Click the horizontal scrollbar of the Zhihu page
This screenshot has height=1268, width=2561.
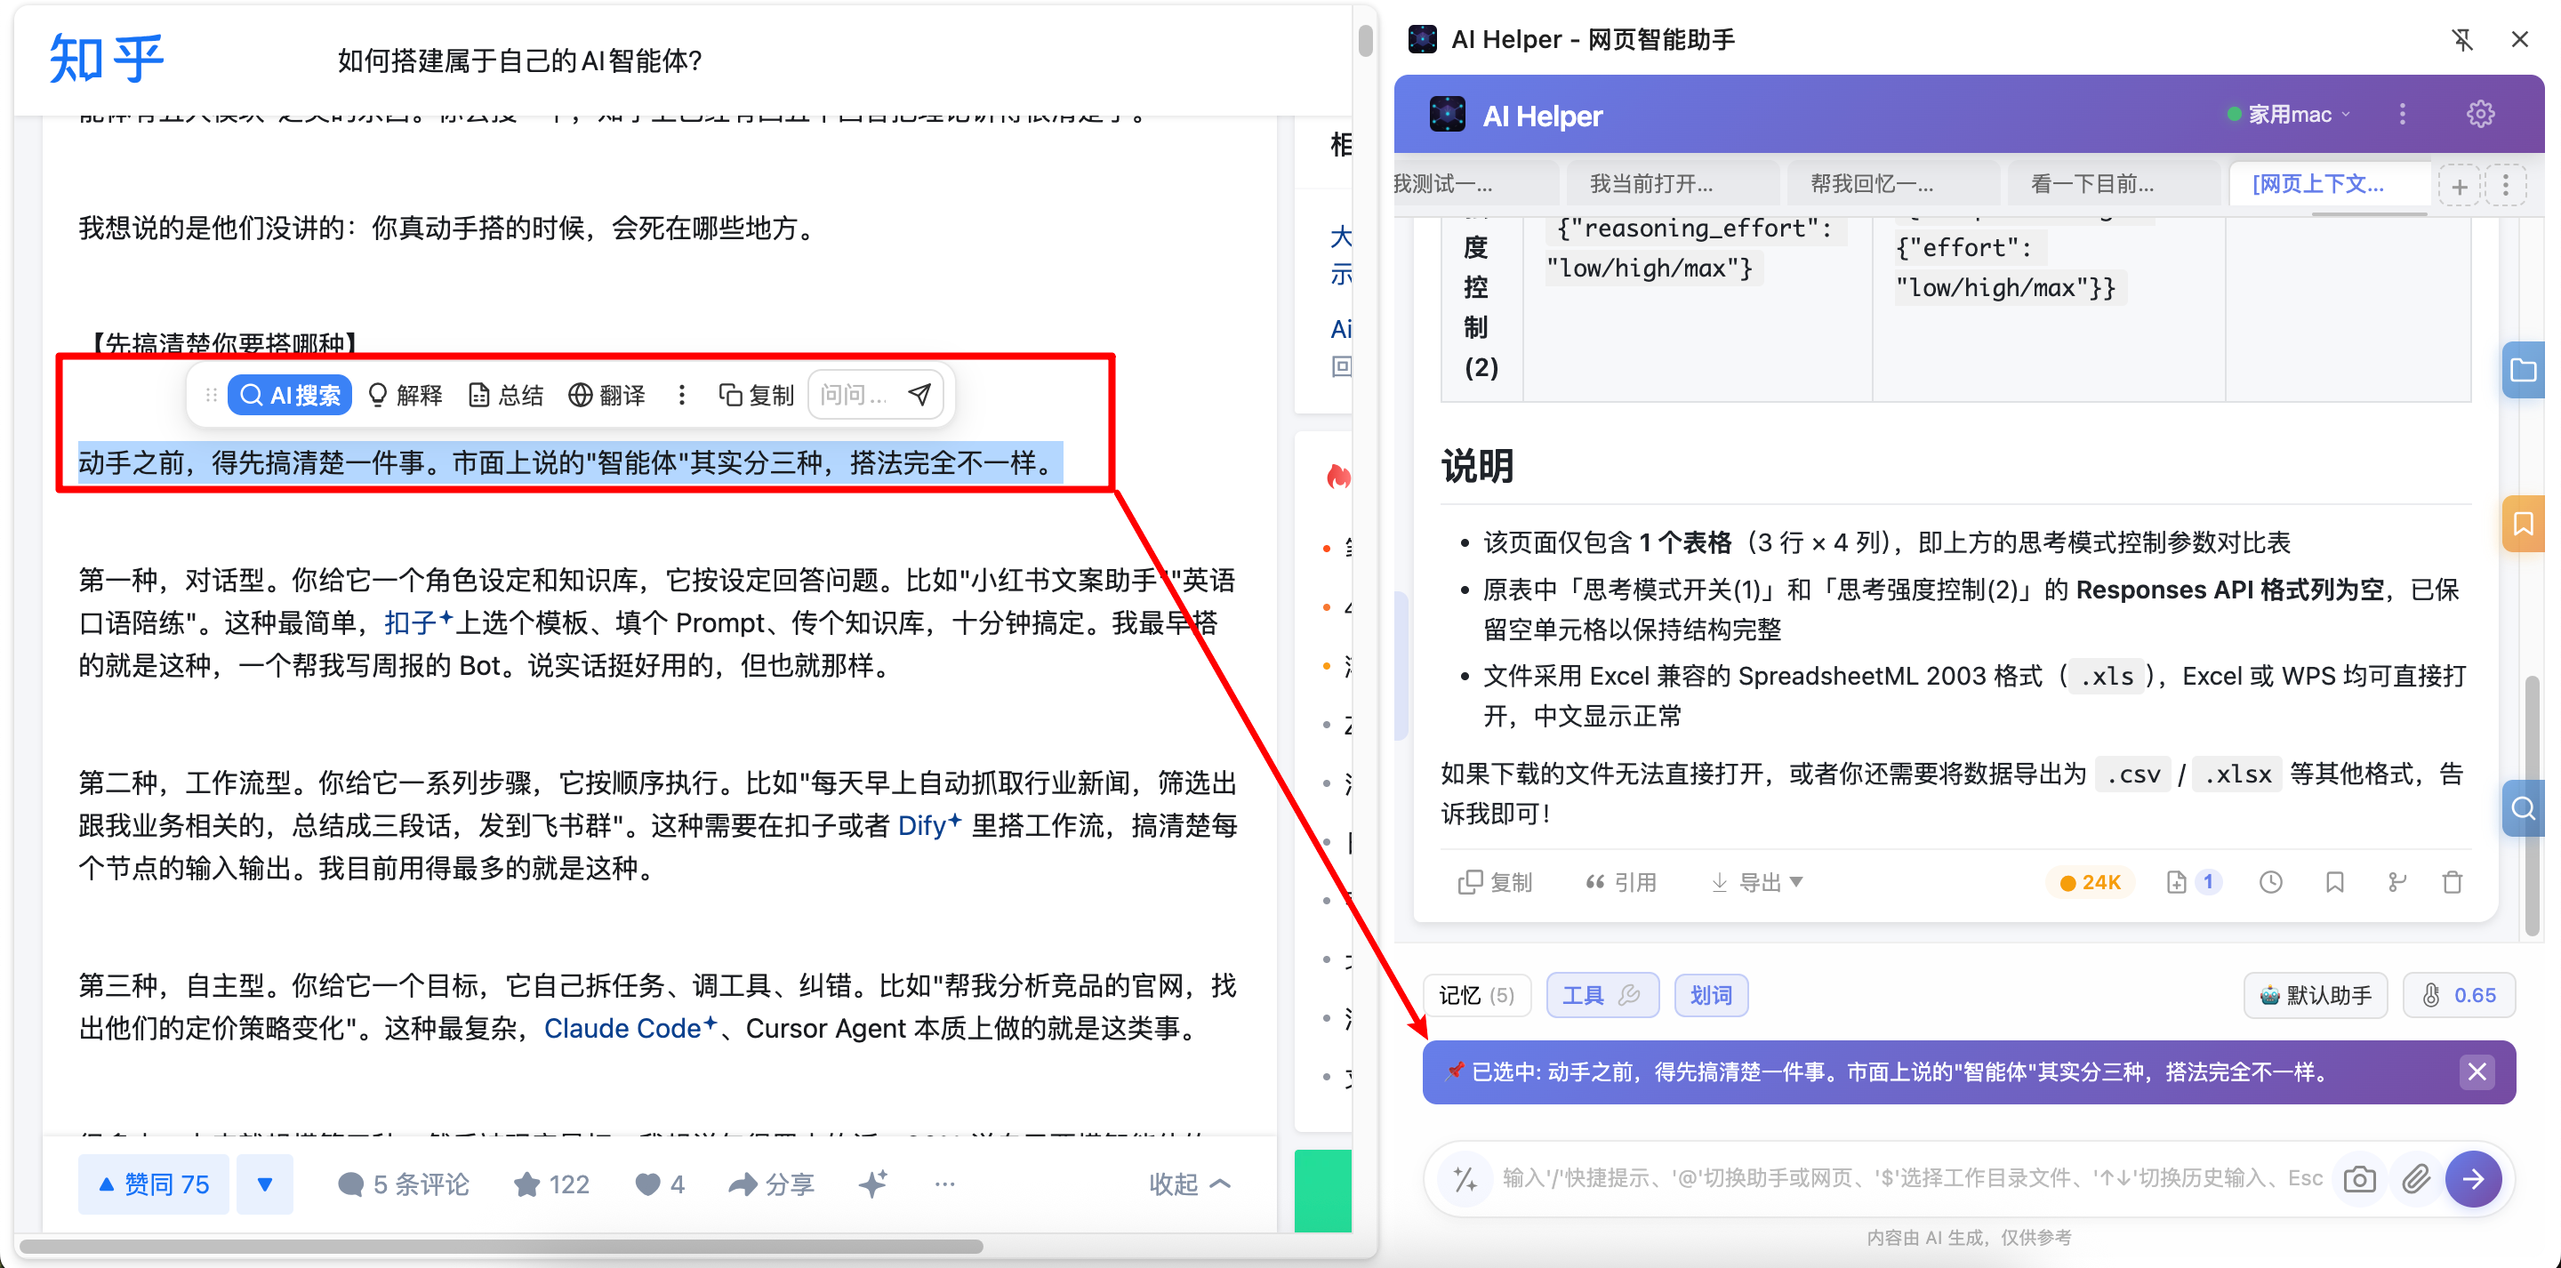coord(500,1246)
